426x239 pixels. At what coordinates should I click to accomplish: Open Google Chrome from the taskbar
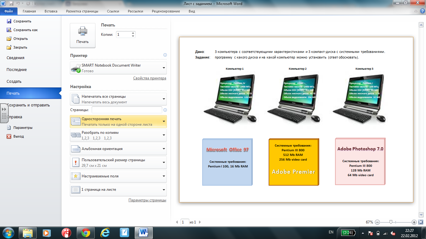coord(86,232)
